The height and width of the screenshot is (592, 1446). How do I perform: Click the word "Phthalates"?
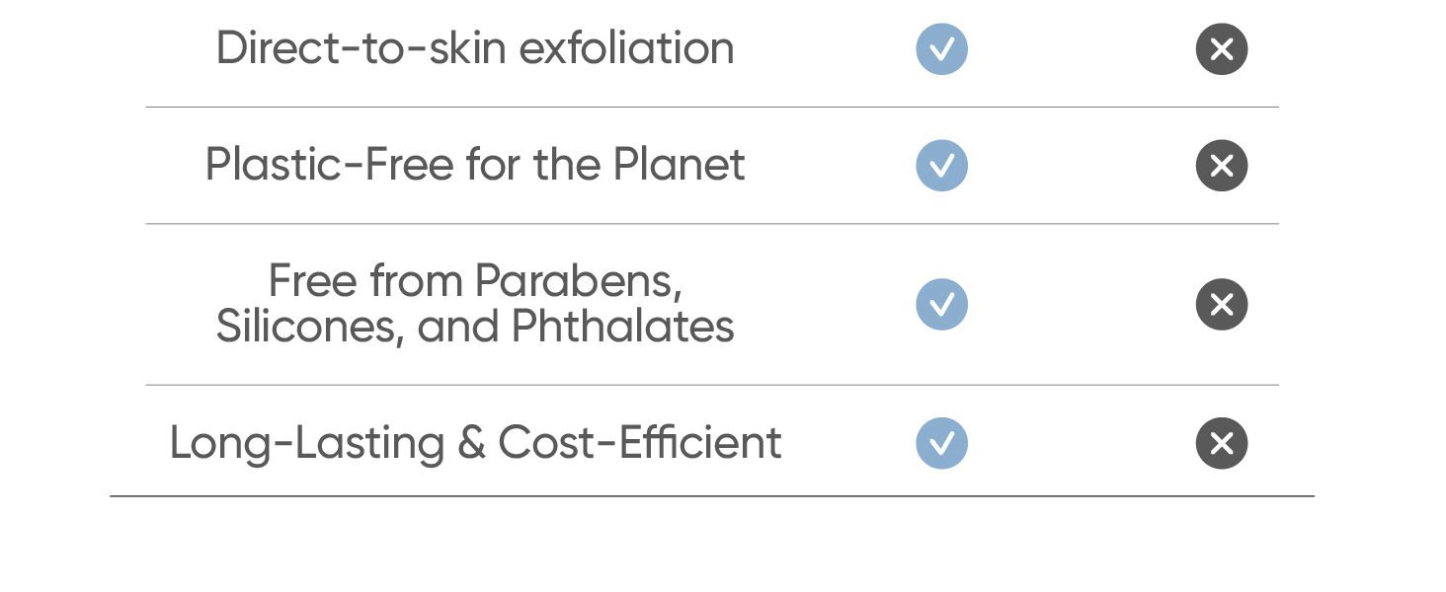pos(623,327)
